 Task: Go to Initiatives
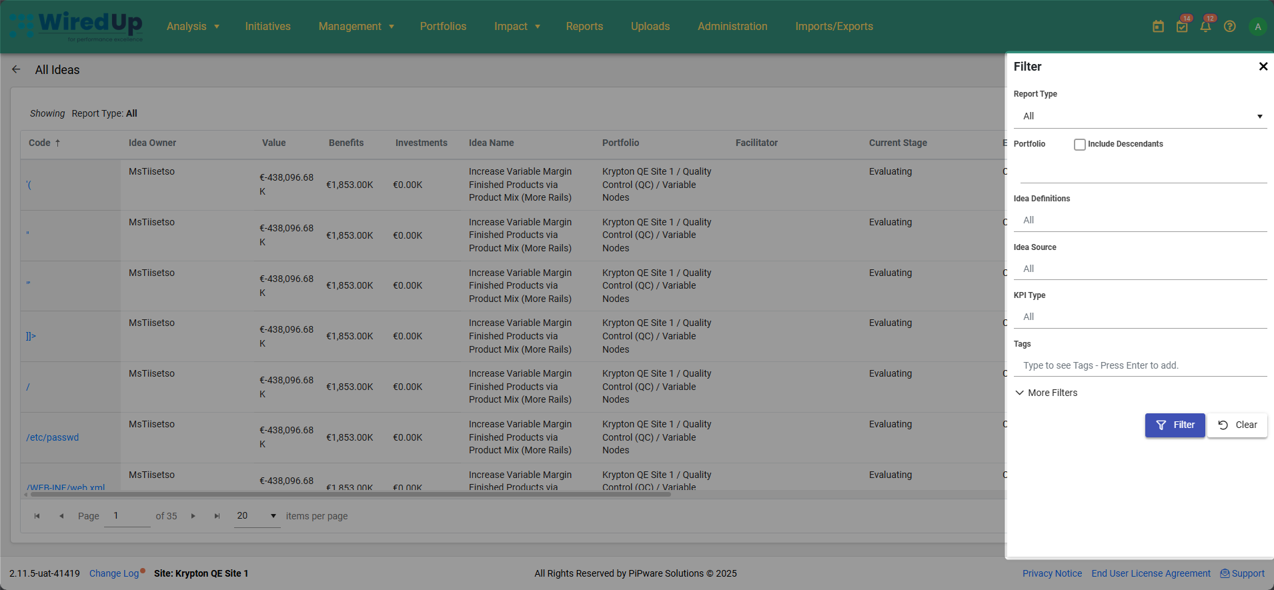(x=267, y=27)
